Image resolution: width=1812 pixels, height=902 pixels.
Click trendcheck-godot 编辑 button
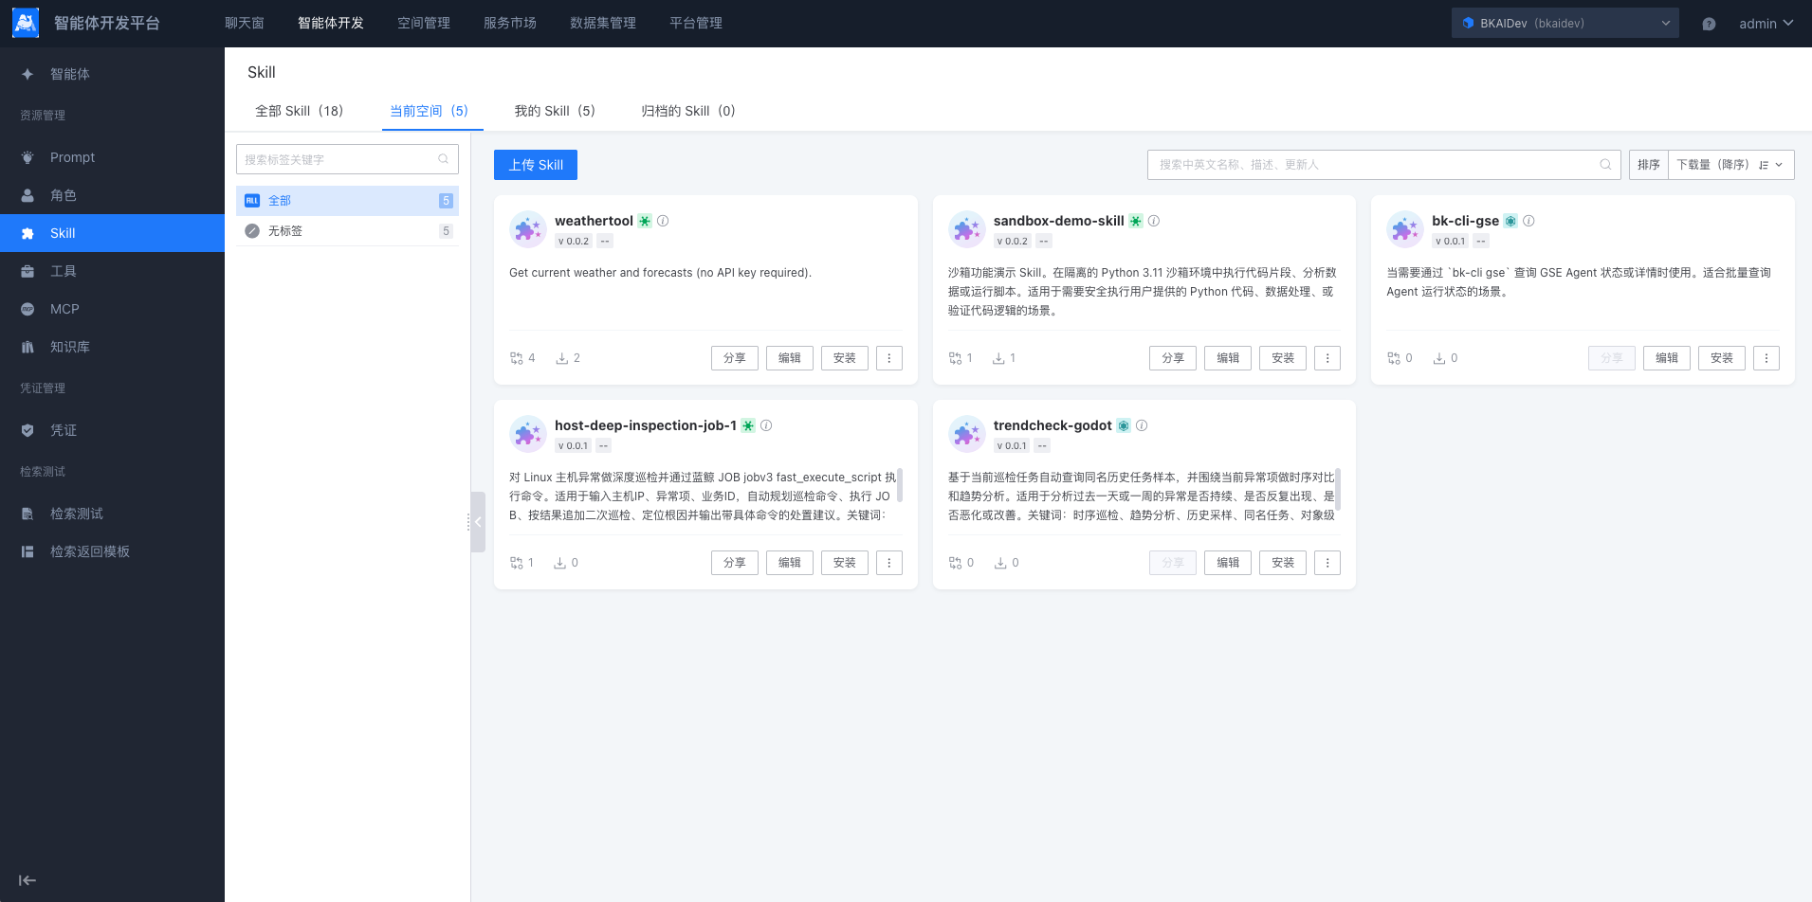[x=1228, y=563]
